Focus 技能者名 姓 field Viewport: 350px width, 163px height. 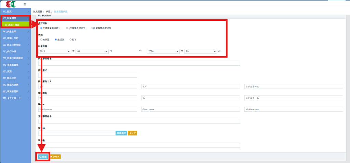click(x=87, y=98)
